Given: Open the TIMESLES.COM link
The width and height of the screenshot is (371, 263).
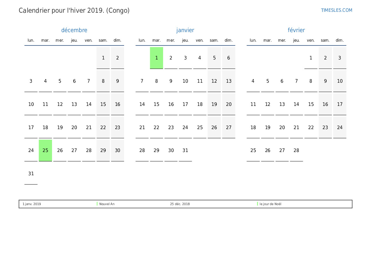Looking at the screenshot, I should [x=336, y=10].
